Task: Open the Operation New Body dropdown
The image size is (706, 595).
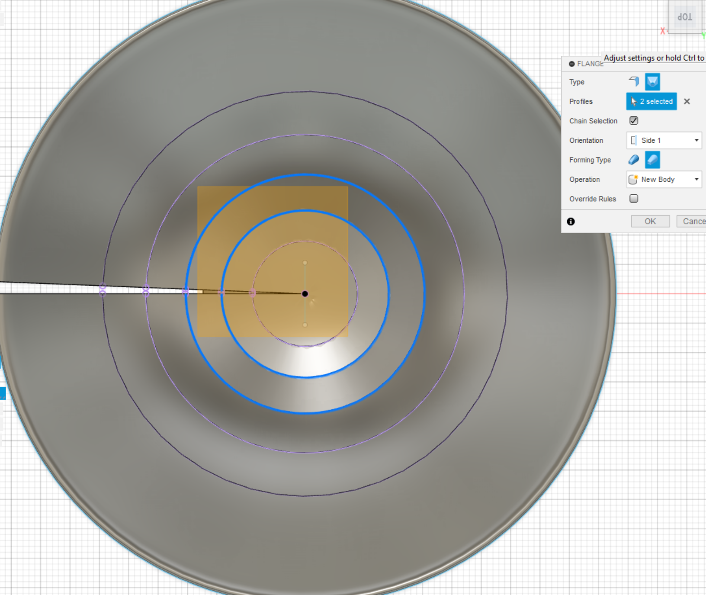Action: tap(664, 179)
